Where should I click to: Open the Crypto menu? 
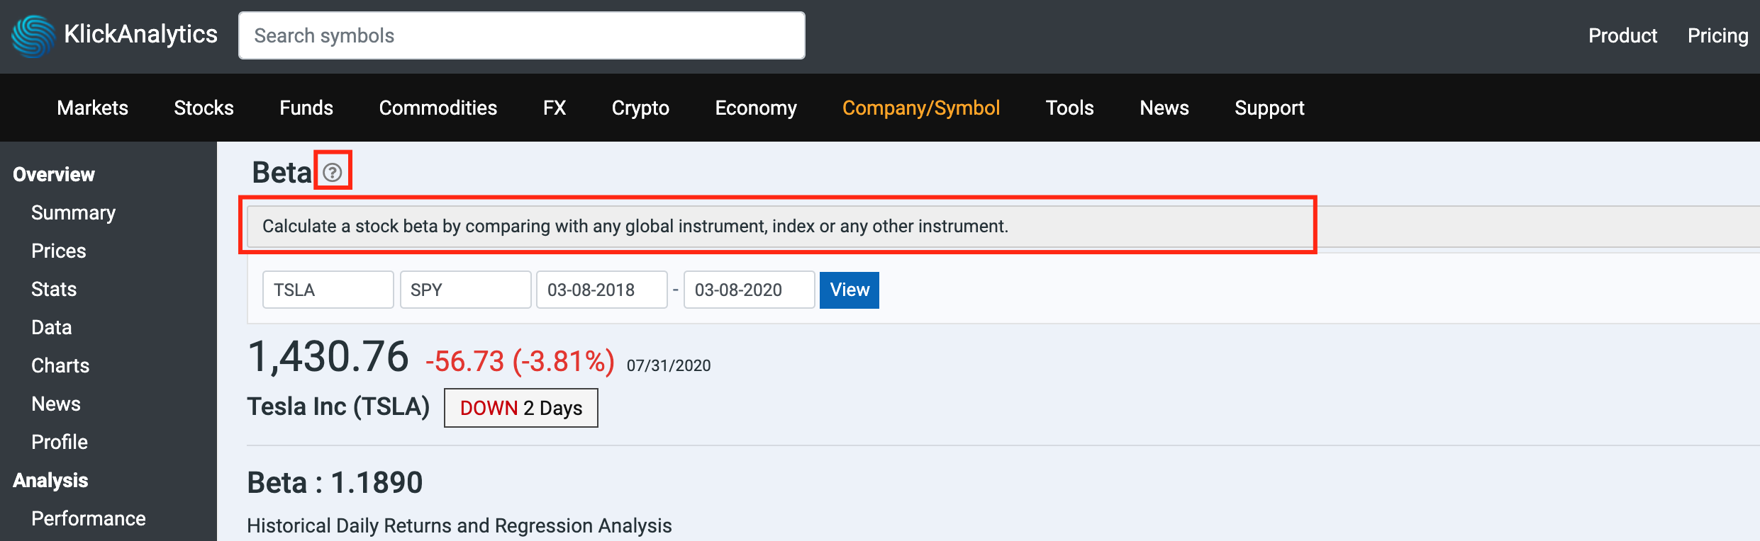tap(640, 108)
